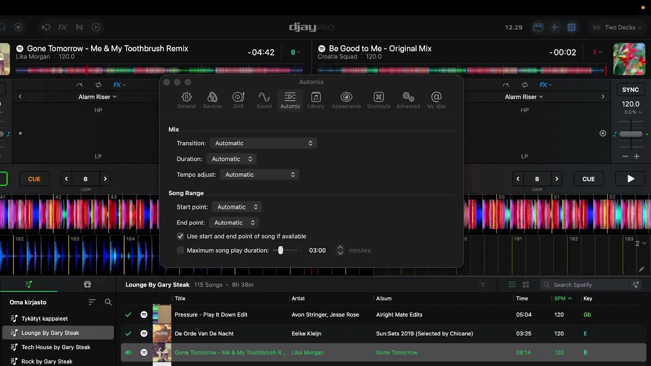Screen dimensions: 651x366
Task: Click the video play circle icon in toolbar
Action: 96,27
